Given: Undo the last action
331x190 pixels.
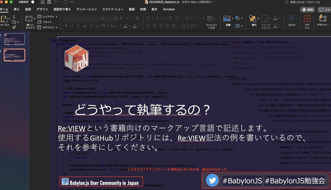Looking at the screenshot, I should pyautogui.click(x=56, y=2).
